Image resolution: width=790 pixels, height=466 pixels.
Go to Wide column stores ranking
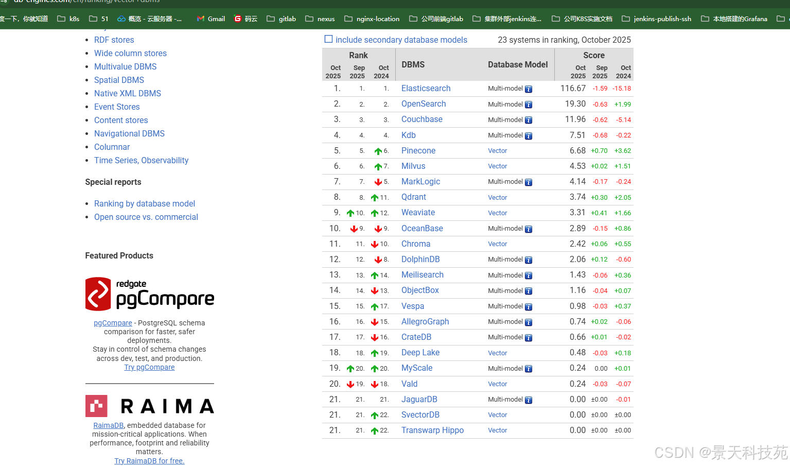pos(131,53)
